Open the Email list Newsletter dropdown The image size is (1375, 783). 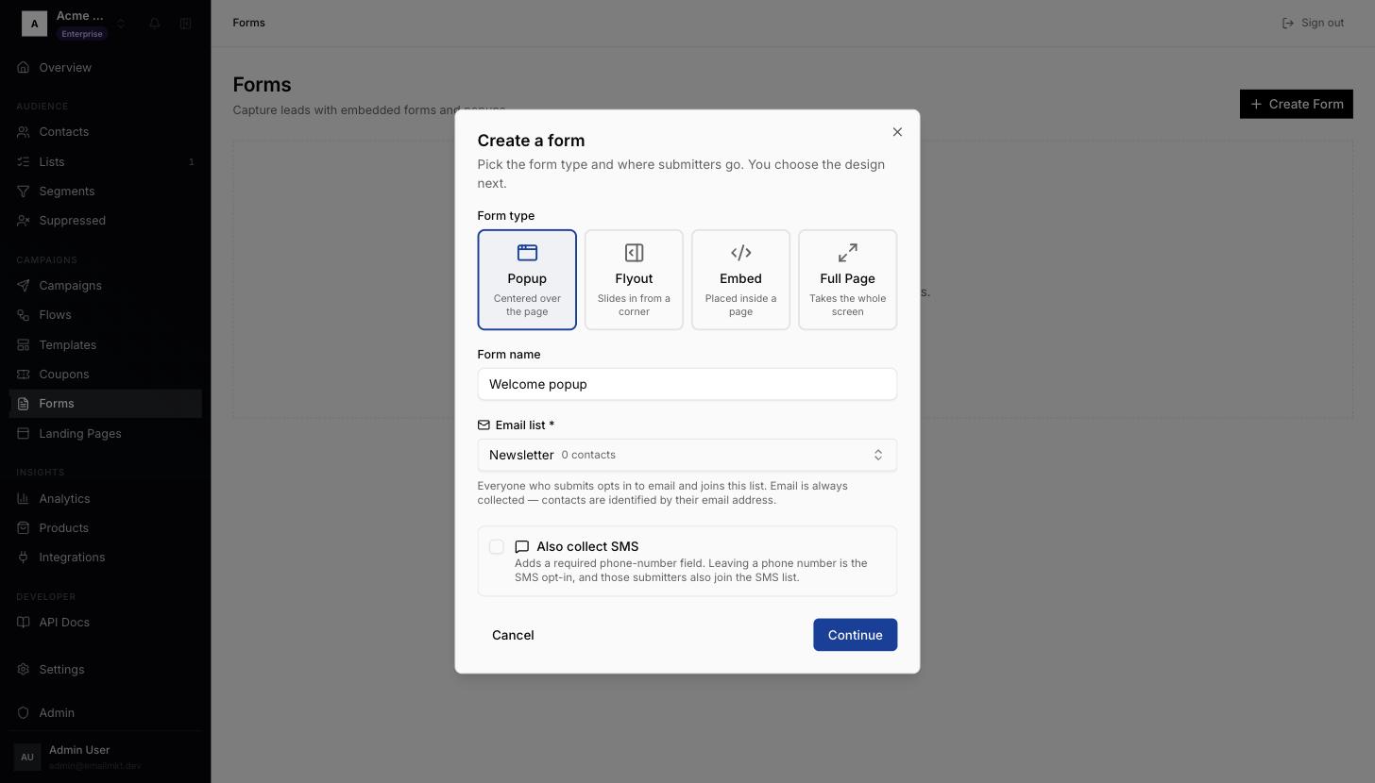tap(687, 455)
